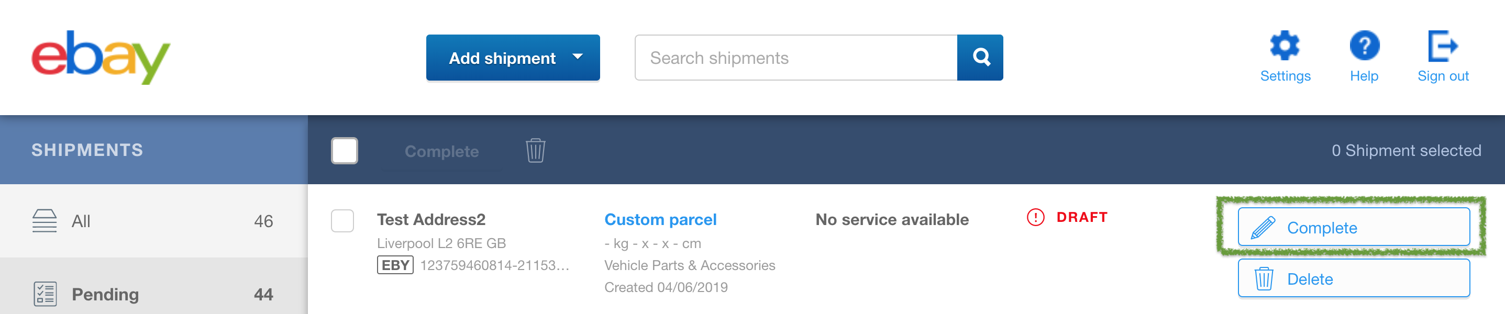
Task: Select the All shipments tab
Action: coord(153,221)
